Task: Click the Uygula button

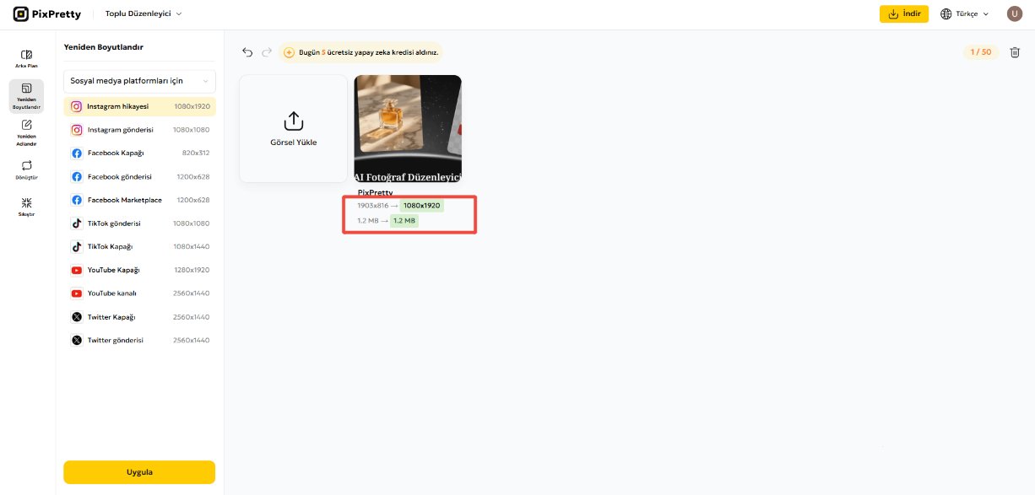Action: [x=139, y=472]
